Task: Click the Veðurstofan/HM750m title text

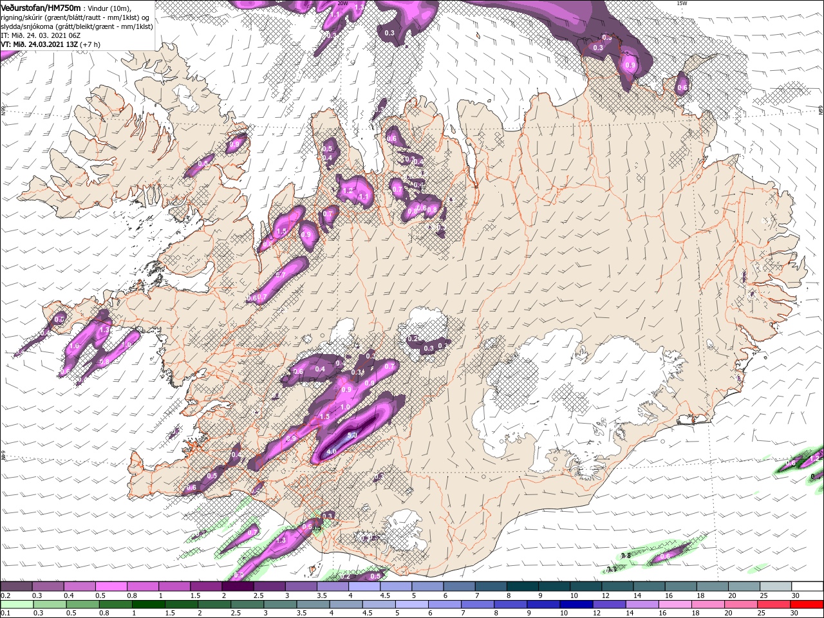Action: 41,8
